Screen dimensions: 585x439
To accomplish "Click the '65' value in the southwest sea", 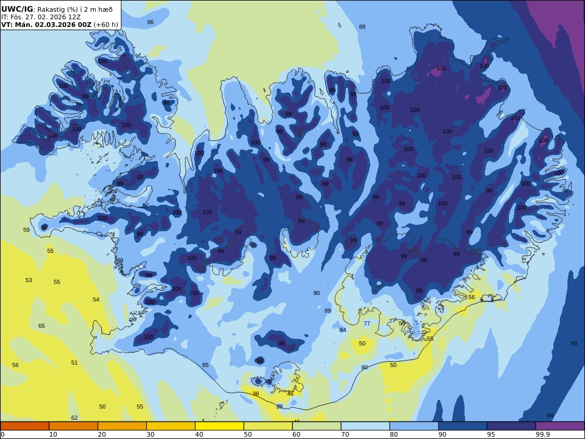I will tap(42, 326).
